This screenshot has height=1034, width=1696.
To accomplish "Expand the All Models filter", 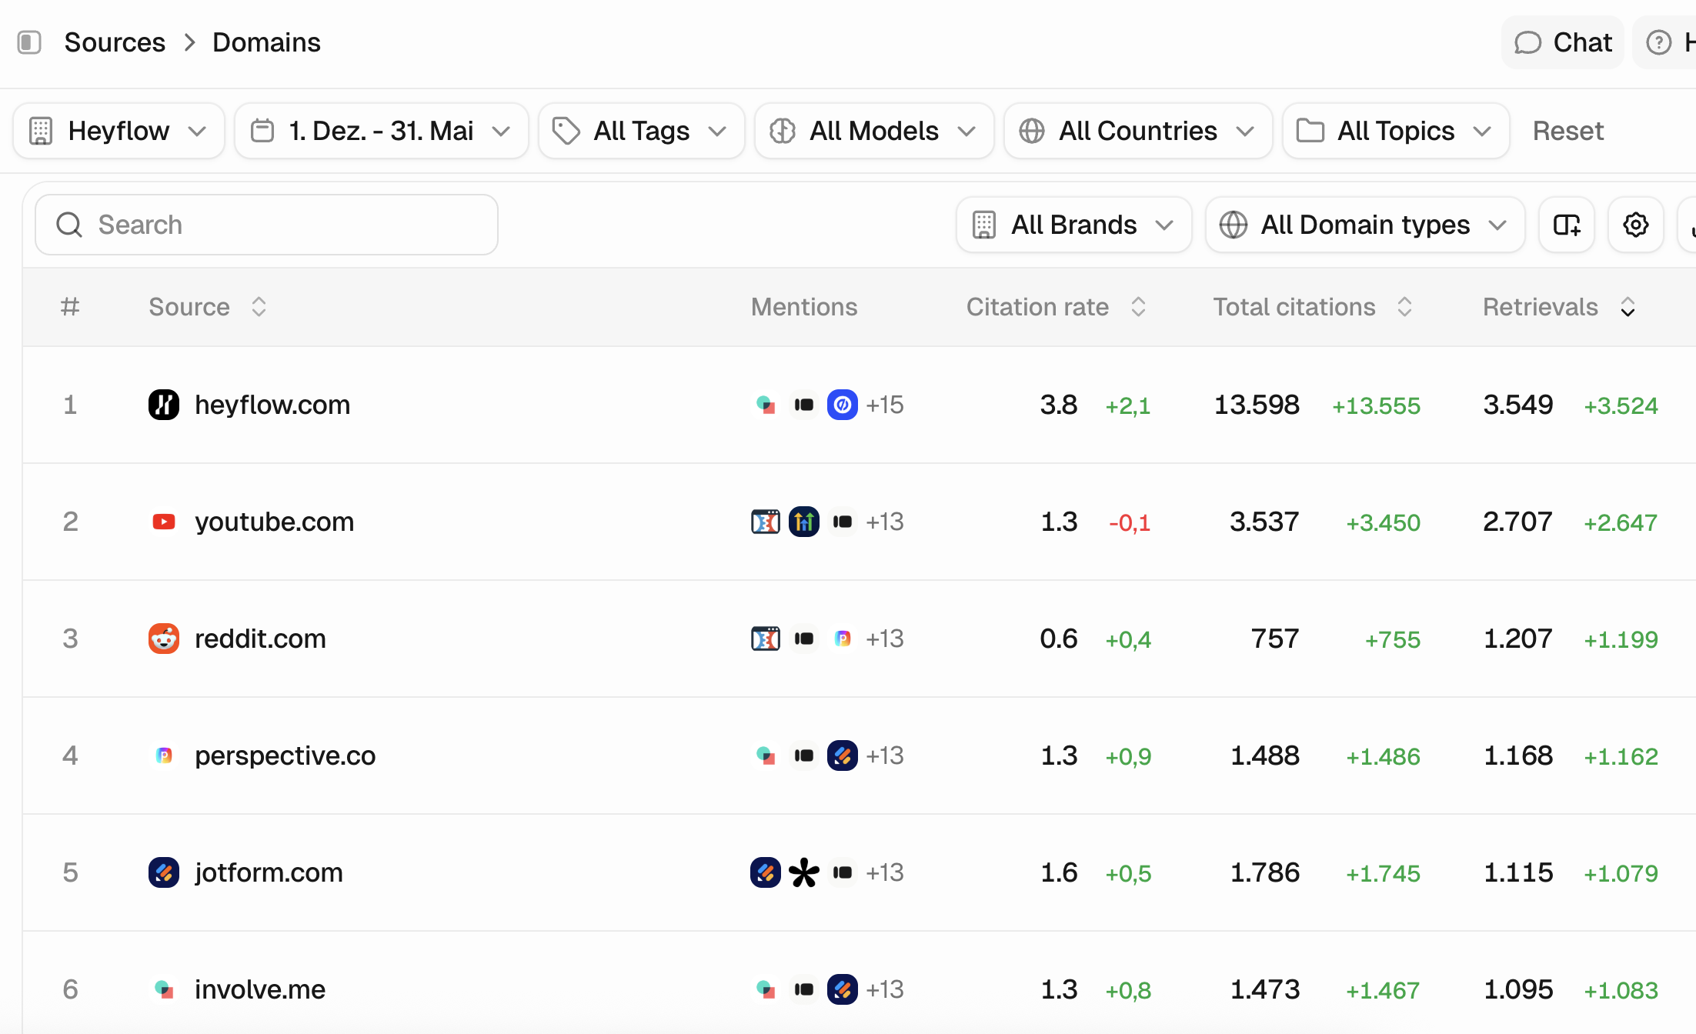I will point(874,131).
